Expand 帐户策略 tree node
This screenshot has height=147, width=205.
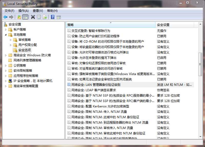(6, 30)
